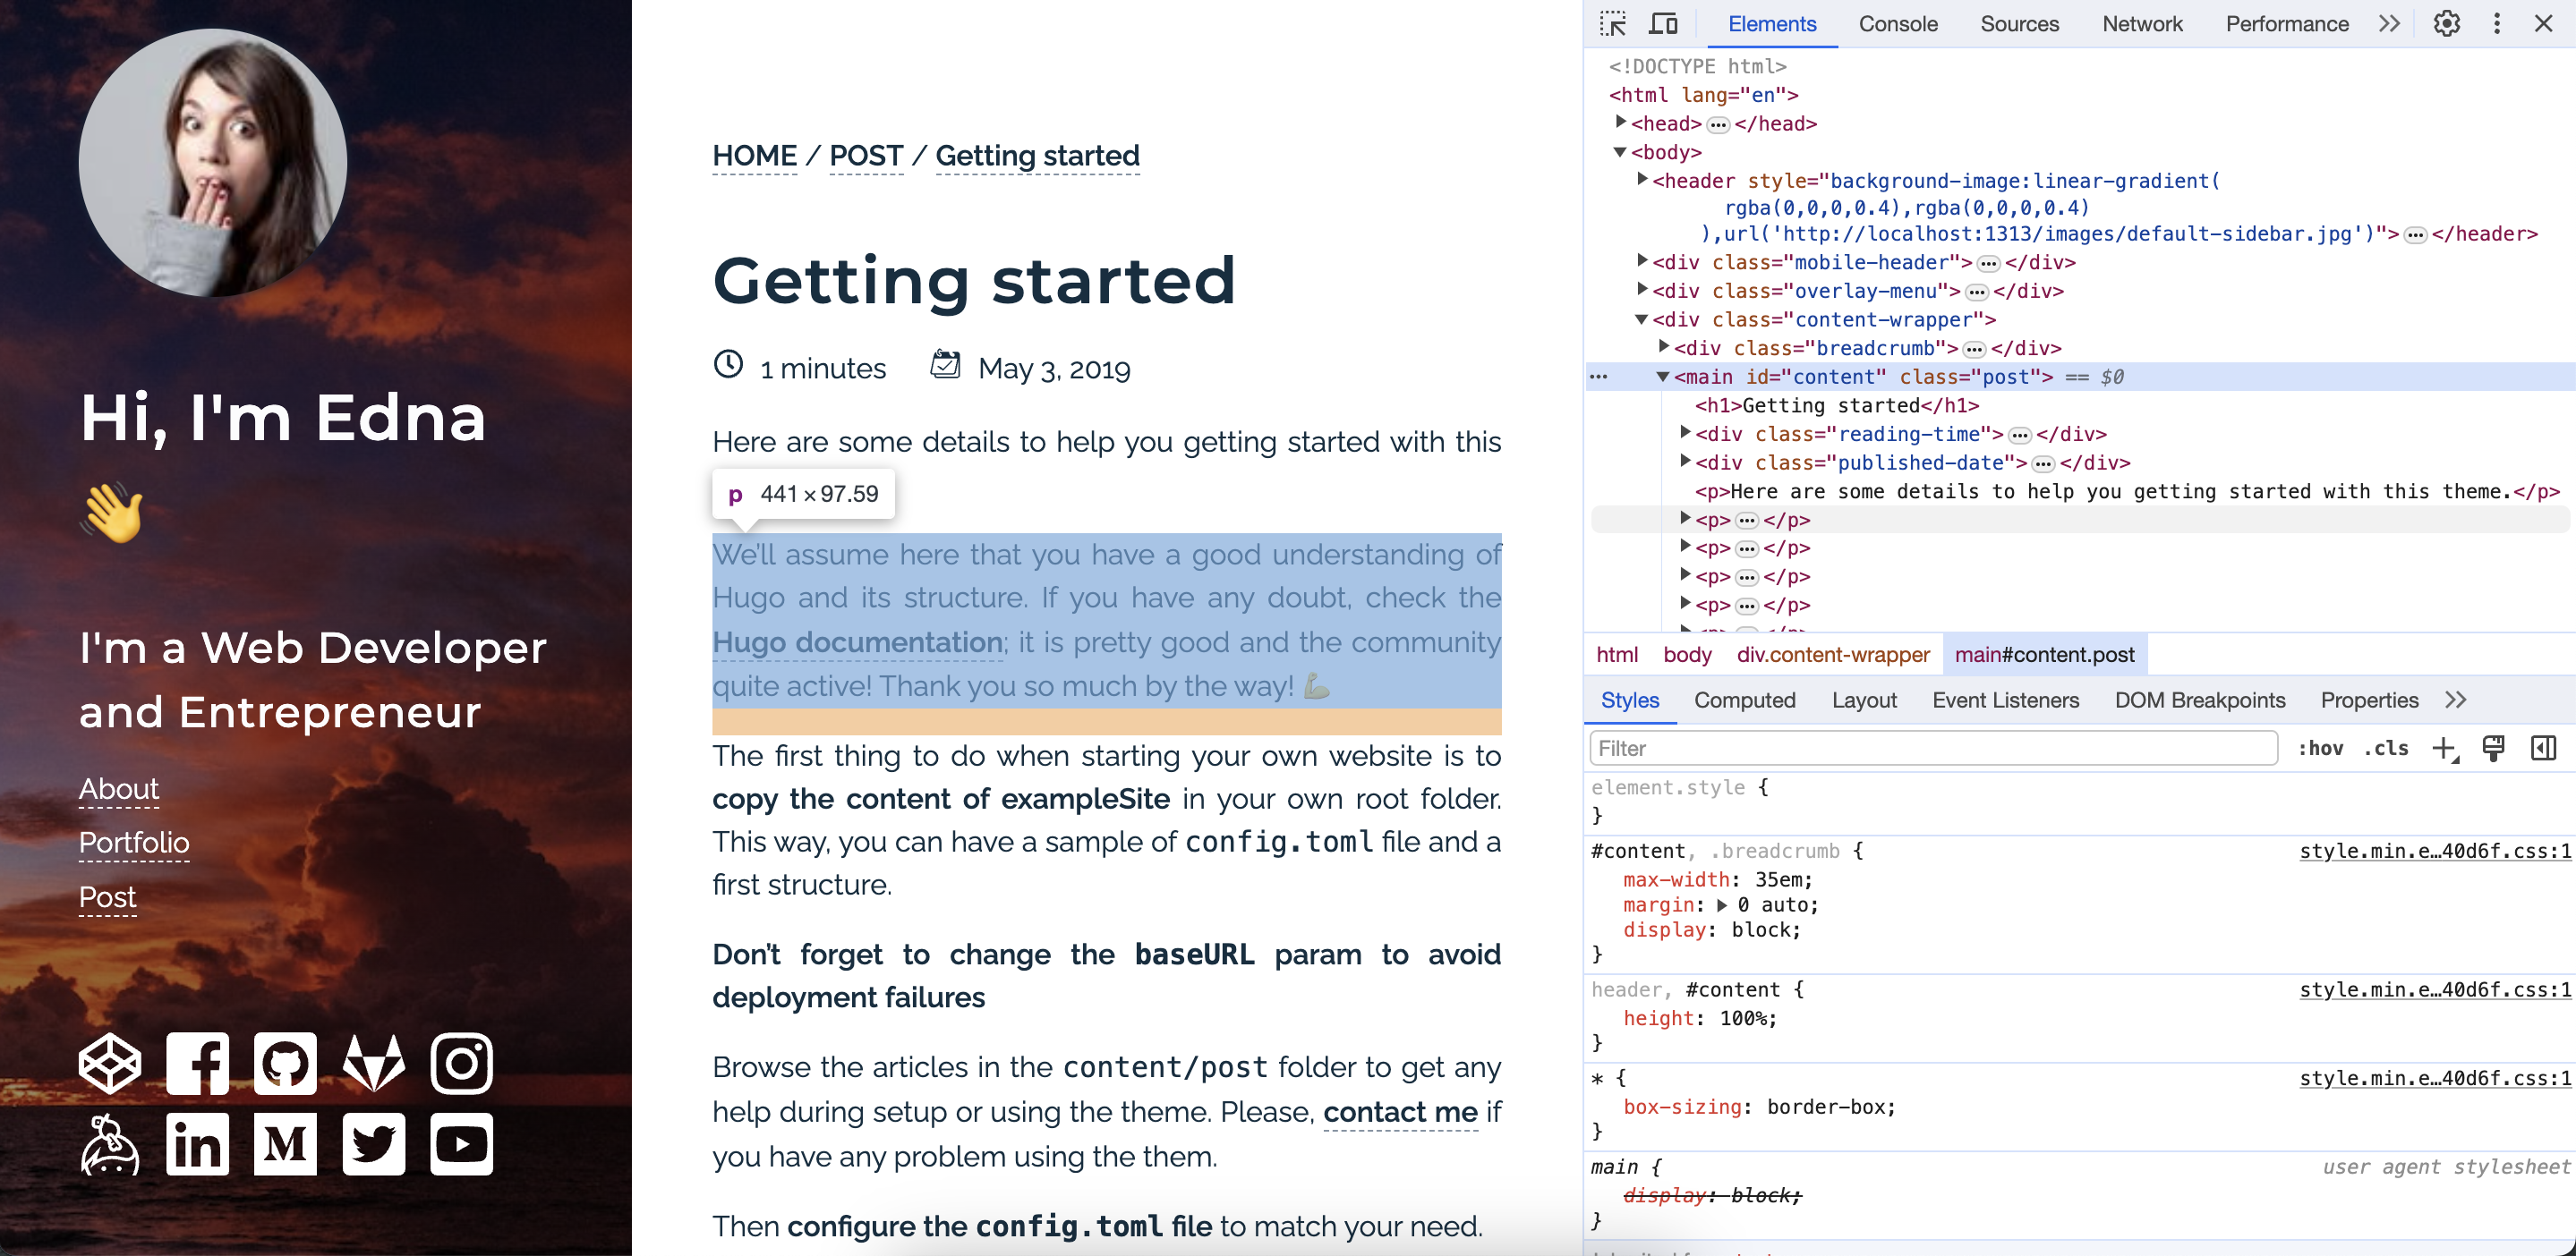Open the Medium social icon
2576x1256 pixels.
pyautogui.click(x=285, y=1144)
